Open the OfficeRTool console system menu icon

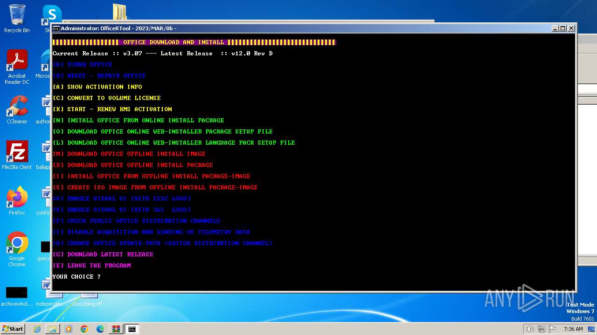tap(56, 28)
